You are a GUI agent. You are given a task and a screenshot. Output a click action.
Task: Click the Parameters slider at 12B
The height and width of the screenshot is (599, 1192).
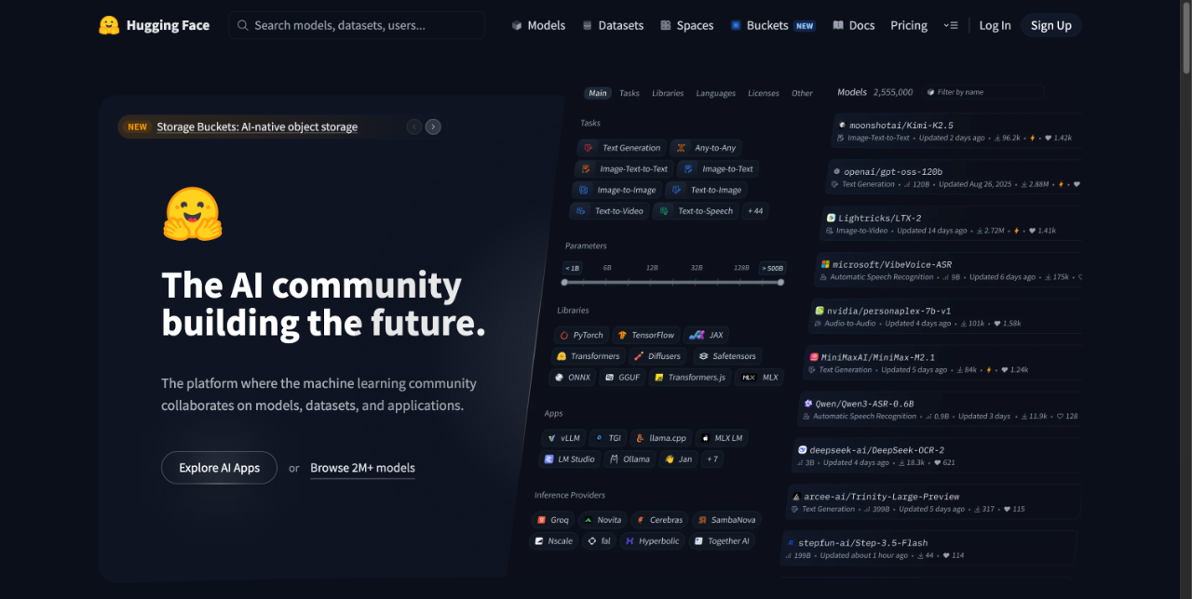pos(652,282)
